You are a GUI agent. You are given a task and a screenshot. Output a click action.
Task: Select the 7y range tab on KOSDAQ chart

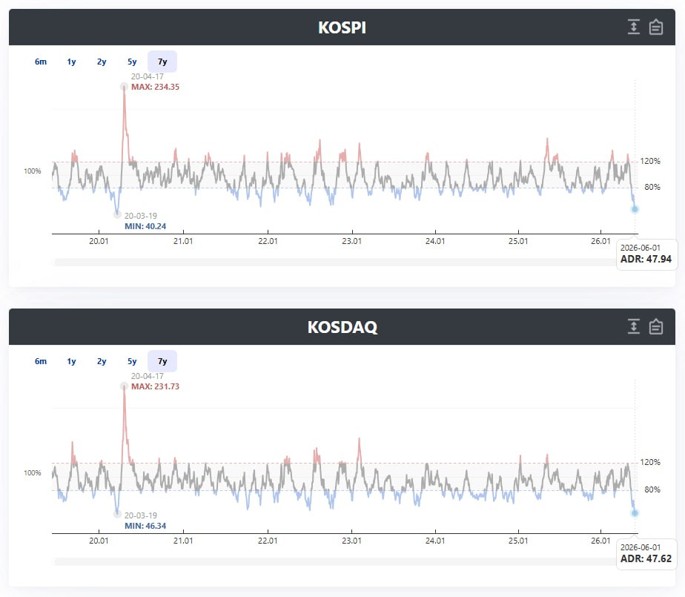(x=162, y=361)
